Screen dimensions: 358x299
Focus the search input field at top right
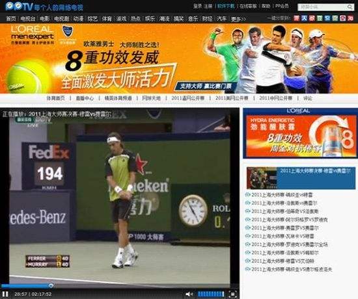coord(322,7)
